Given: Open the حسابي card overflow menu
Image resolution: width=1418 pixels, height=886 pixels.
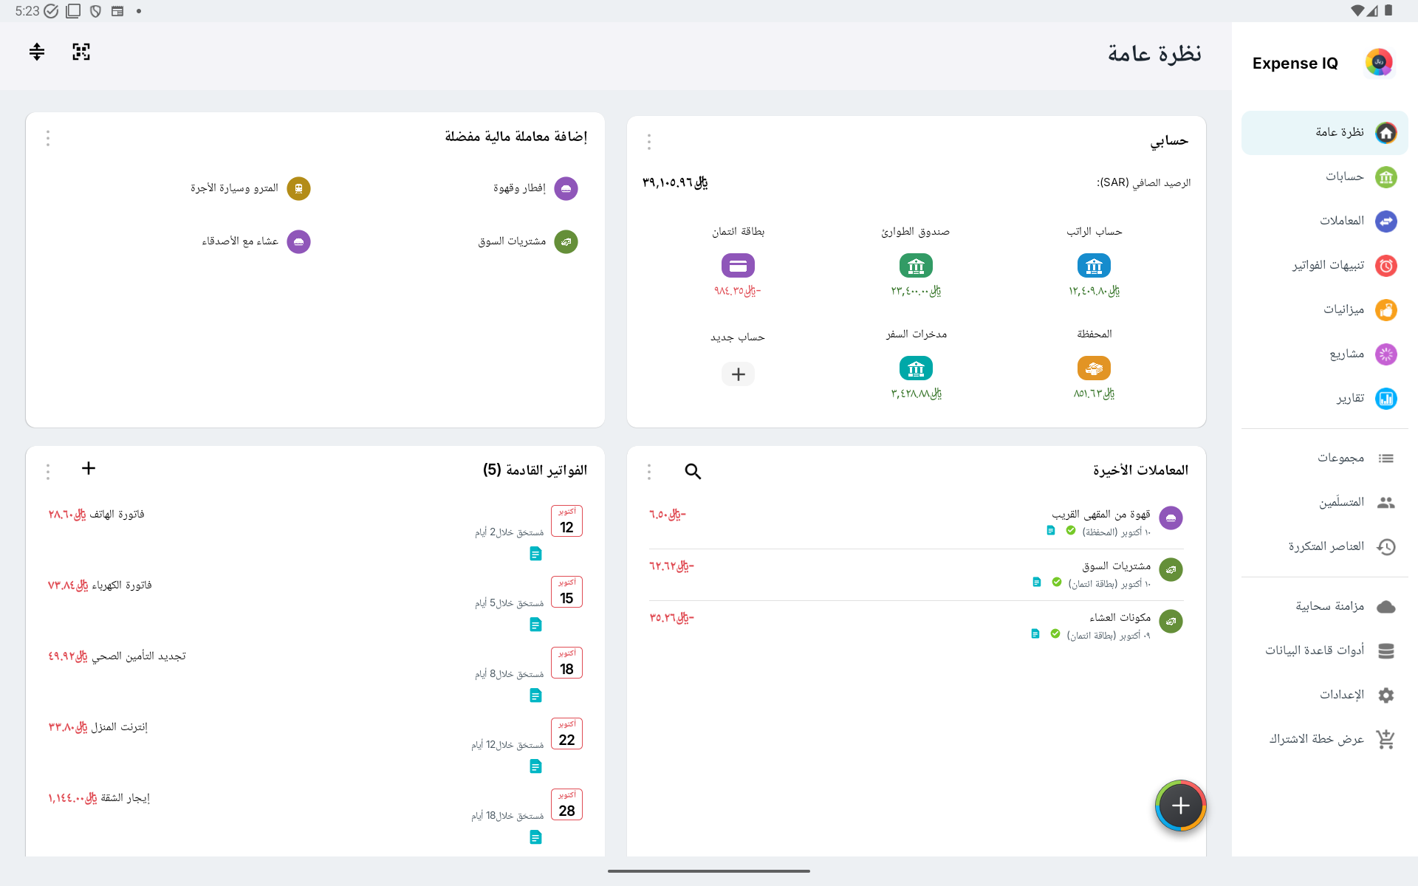Looking at the screenshot, I should pyautogui.click(x=649, y=142).
